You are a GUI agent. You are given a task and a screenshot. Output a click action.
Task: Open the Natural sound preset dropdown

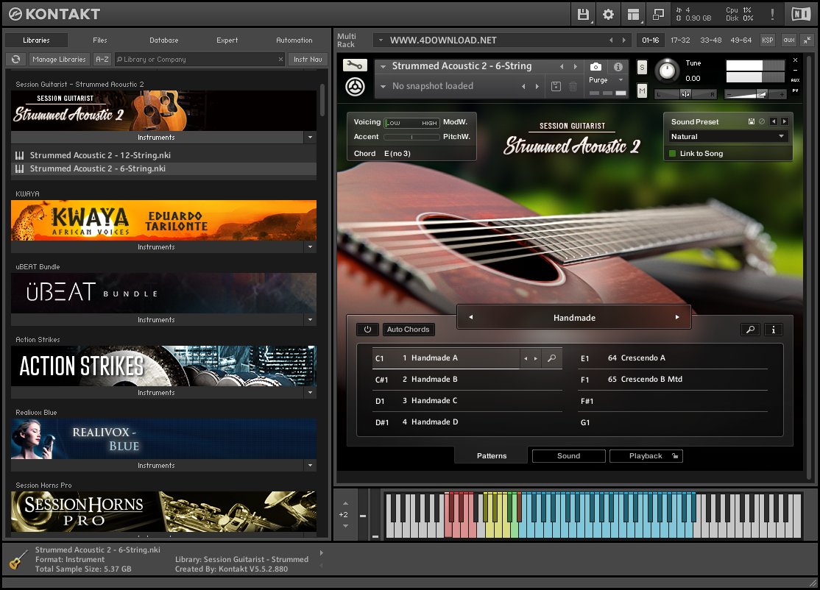click(x=728, y=136)
